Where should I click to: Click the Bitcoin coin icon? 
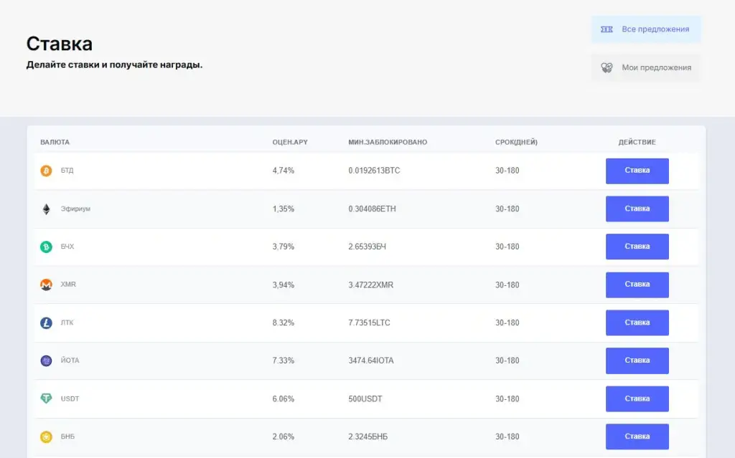click(46, 171)
